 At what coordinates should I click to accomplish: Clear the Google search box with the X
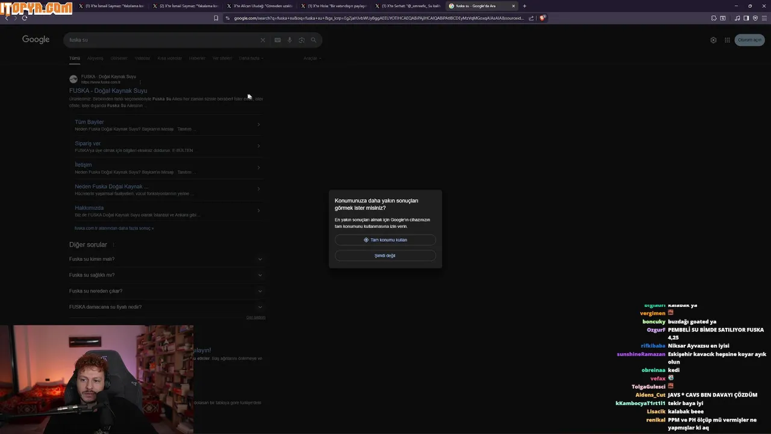tap(263, 40)
